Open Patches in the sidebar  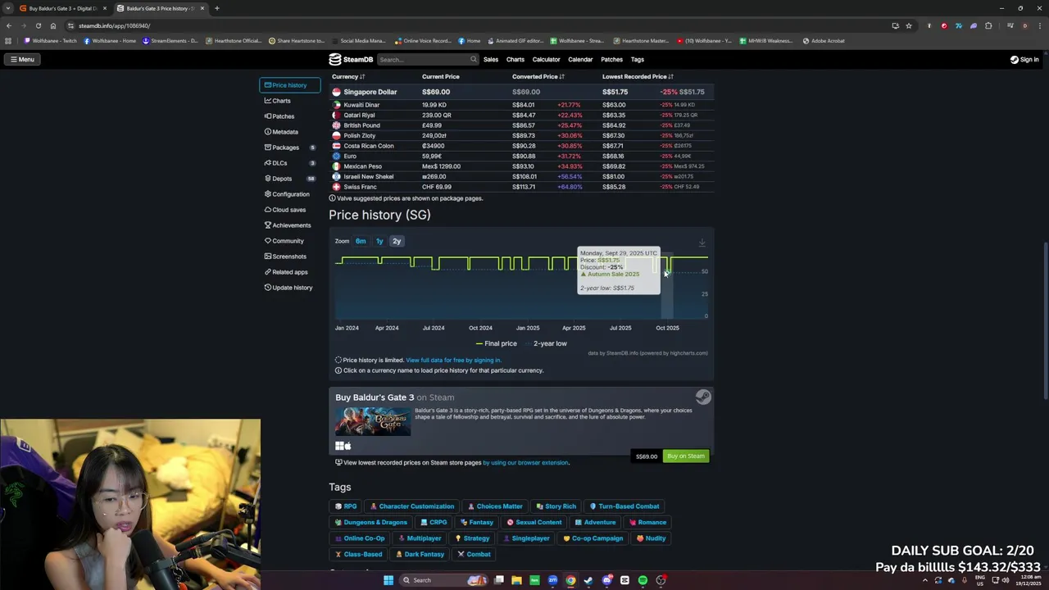tap(279, 116)
